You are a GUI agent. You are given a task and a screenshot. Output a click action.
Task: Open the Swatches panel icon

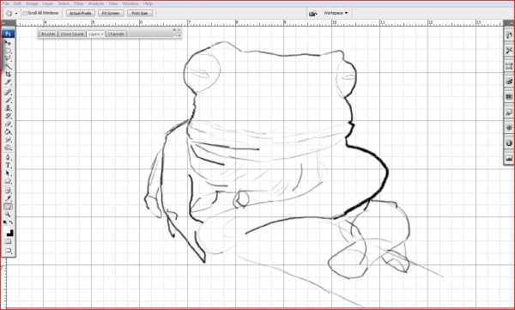(509, 97)
